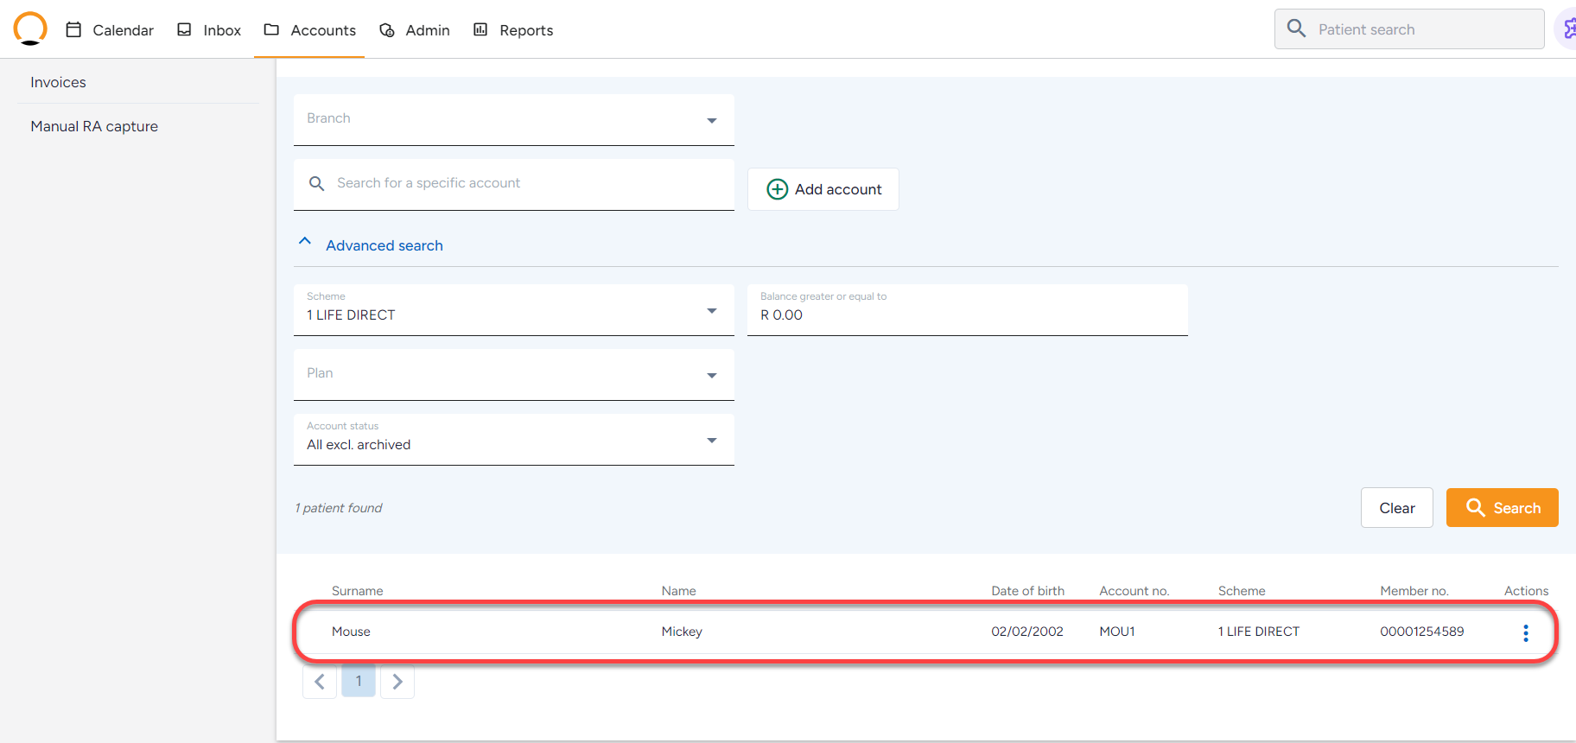Click the Clear button
Image resolution: width=1576 pixels, height=743 pixels.
click(x=1397, y=508)
